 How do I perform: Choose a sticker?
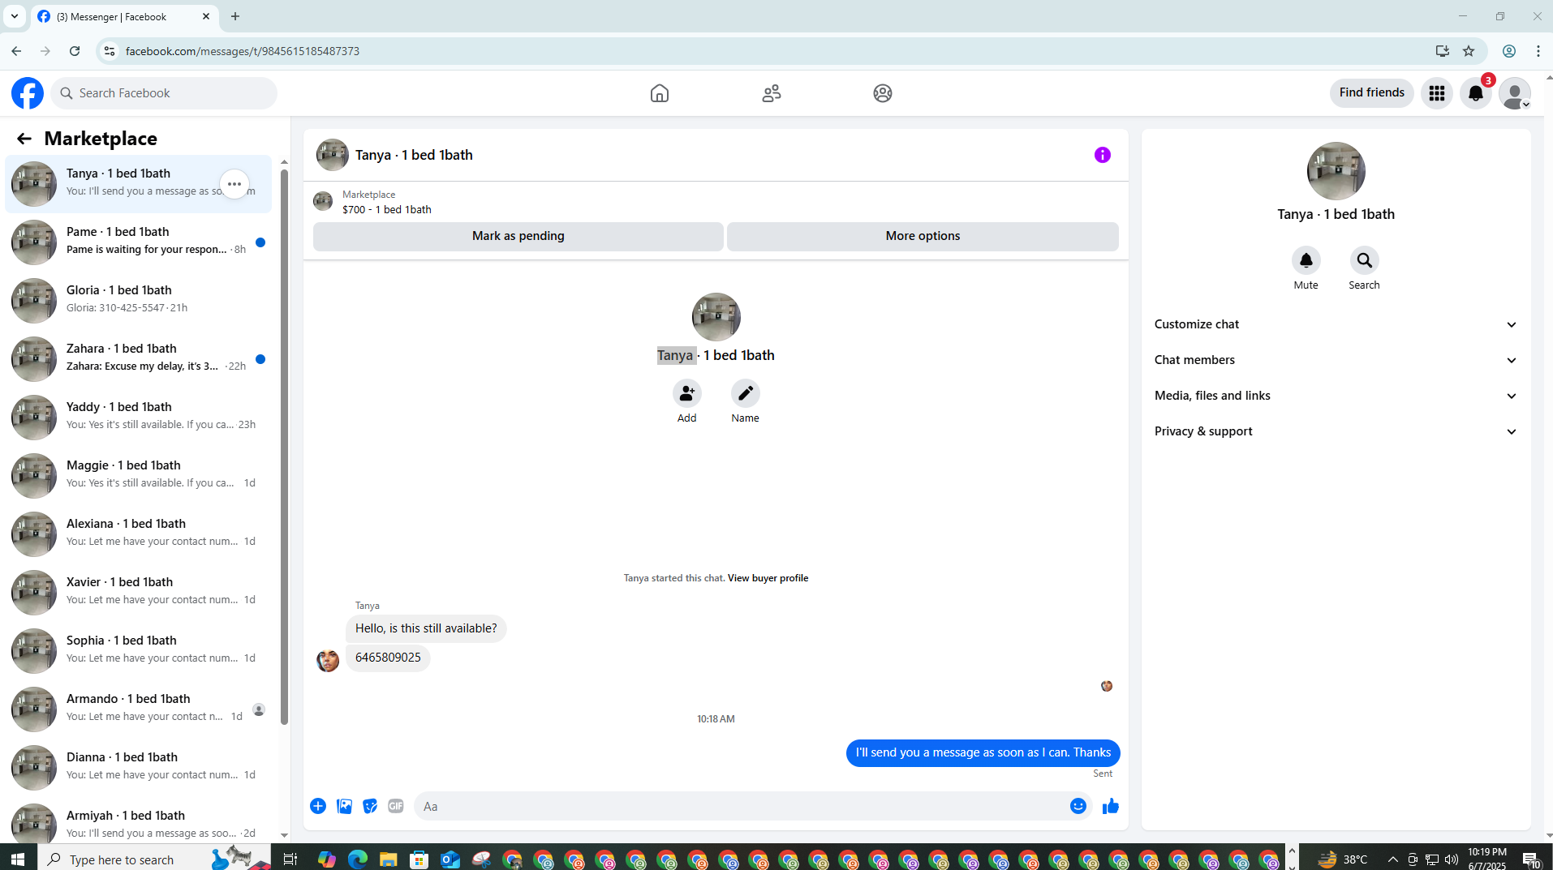pyautogui.click(x=370, y=806)
